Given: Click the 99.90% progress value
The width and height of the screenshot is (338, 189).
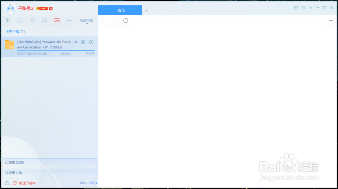Looking at the screenshot, I should pos(66,54).
